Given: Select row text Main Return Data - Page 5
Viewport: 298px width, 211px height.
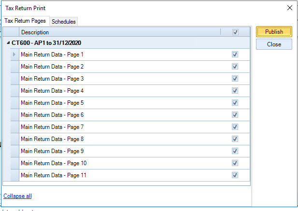Looking at the screenshot, I should point(52,103).
